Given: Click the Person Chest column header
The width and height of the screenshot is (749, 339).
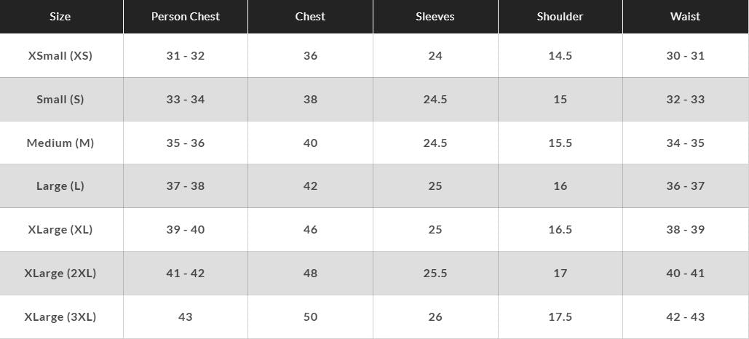Looking at the screenshot, I should point(185,17).
